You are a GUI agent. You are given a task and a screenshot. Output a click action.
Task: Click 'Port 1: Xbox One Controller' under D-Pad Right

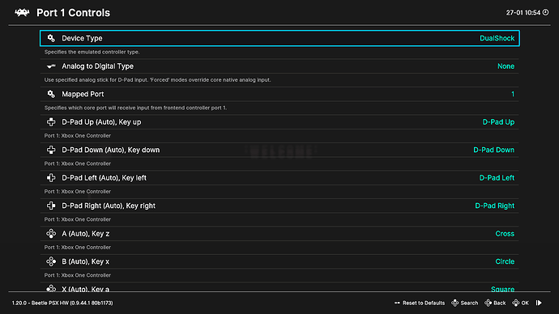(77, 219)
